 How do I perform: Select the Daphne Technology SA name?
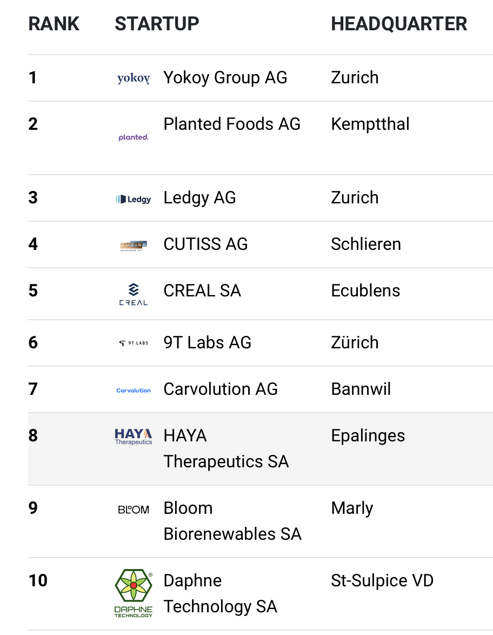click(x=220, y=593)
